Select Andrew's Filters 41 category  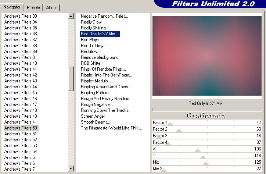tap(20, 69)
